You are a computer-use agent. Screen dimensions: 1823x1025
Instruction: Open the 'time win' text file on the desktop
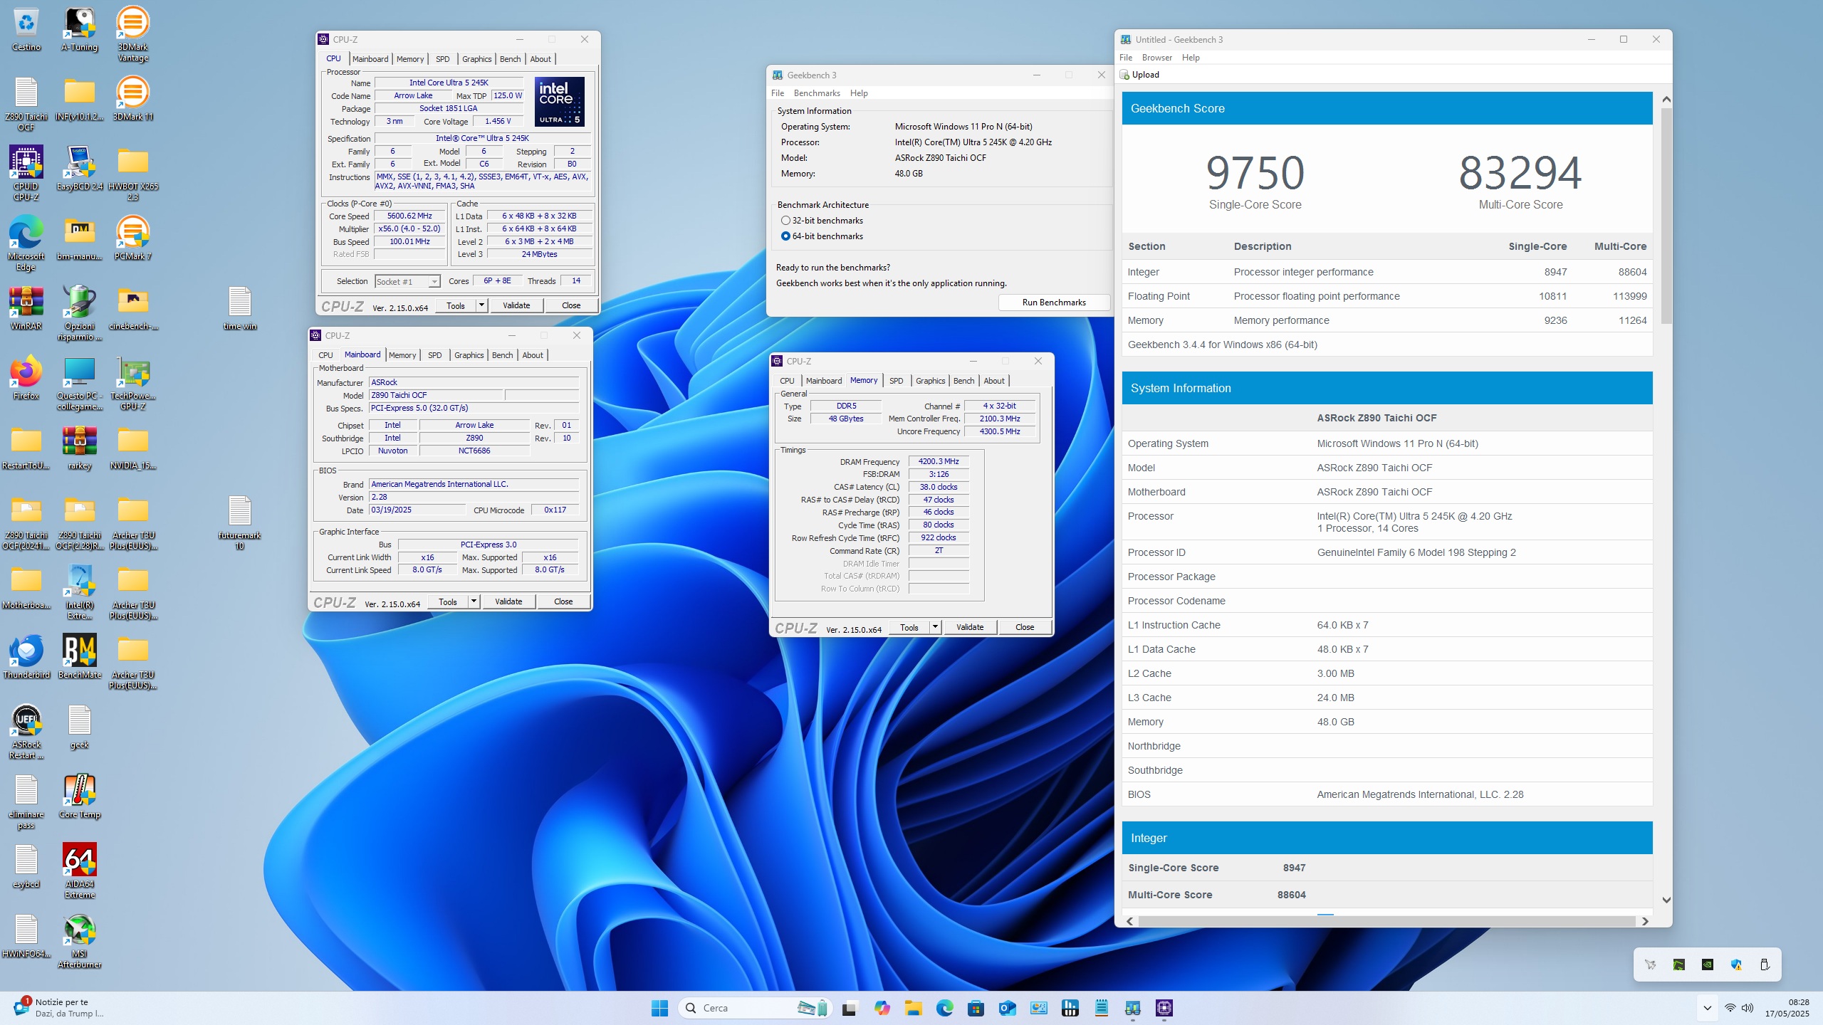240,307
